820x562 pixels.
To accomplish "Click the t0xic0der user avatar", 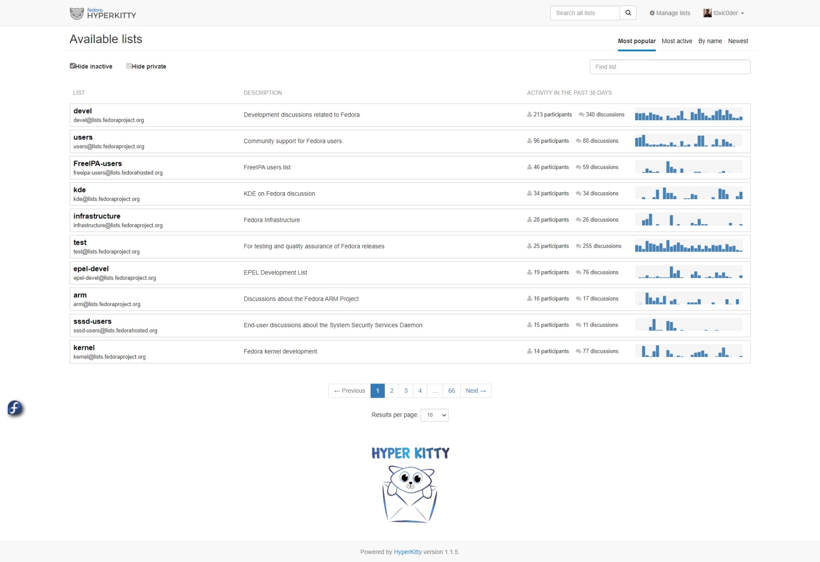I will tap(707, 13).
